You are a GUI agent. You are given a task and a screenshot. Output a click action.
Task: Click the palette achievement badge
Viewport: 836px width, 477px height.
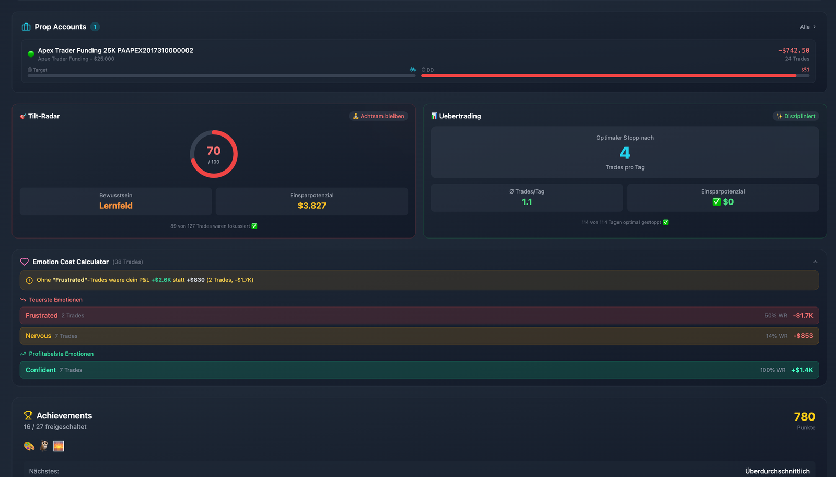[x=29, y=446]
